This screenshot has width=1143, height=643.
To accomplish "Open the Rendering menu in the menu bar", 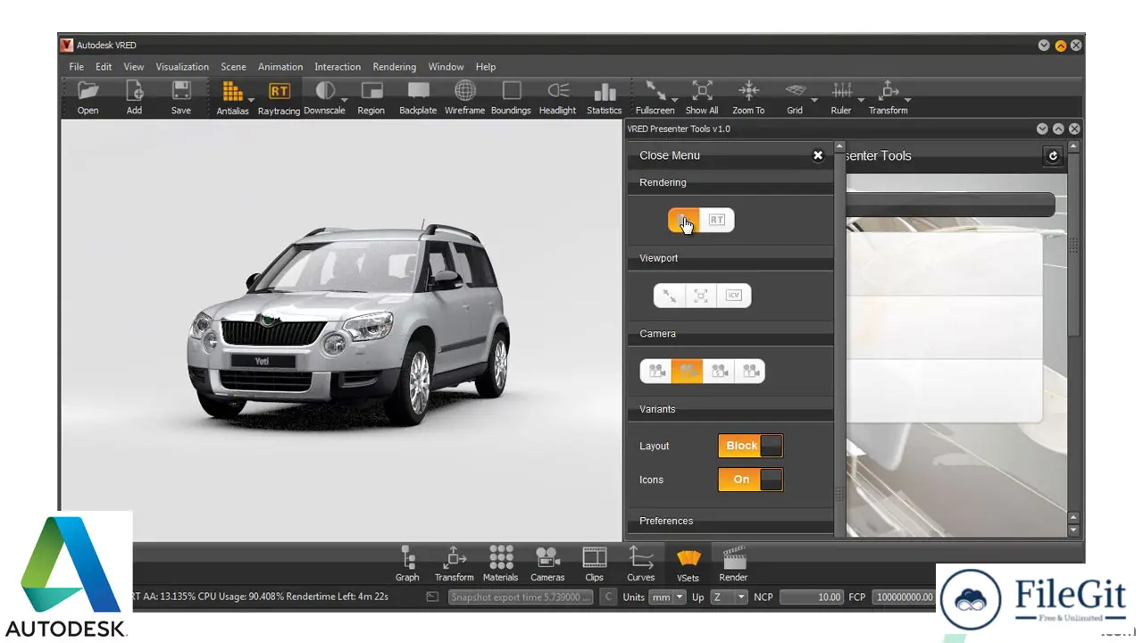I will click(395, 67).
